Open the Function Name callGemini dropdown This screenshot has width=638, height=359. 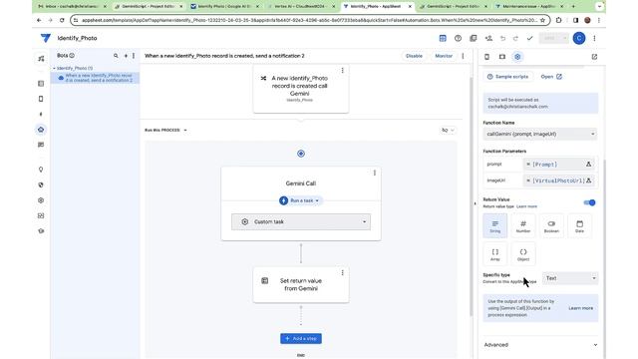[540, 134]
